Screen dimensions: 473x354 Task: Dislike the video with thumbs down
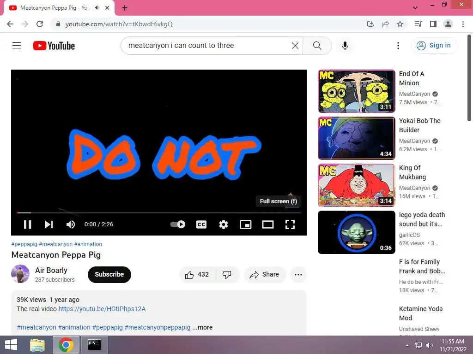pos(227,275)
